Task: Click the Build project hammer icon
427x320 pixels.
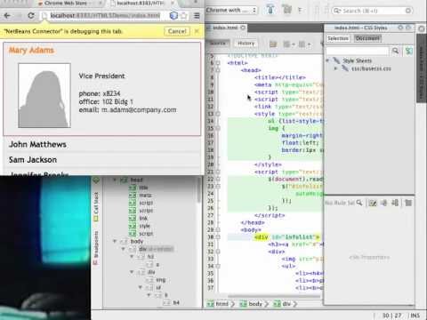Action: click(270, 10)
